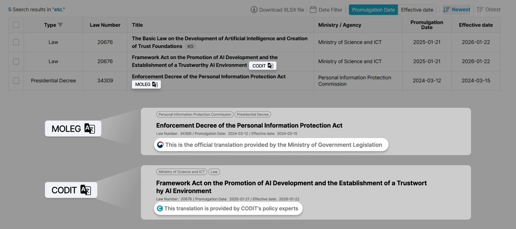Click the Newest sort icon

point(447,10)
